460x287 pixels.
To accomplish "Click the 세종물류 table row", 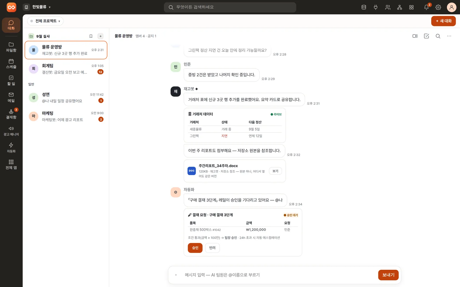I will [x=235, y=129].
